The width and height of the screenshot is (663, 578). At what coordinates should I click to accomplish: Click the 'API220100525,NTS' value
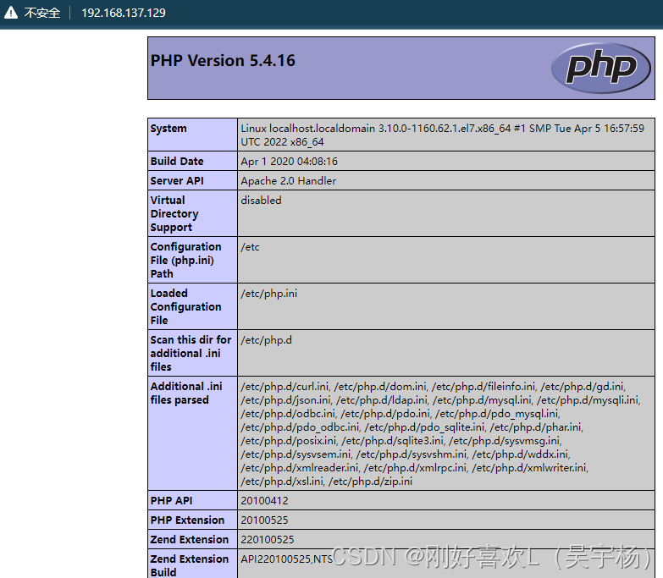(x=287, y=559)
